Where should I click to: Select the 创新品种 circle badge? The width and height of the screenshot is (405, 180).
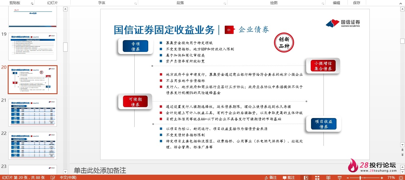pos(284,42)
